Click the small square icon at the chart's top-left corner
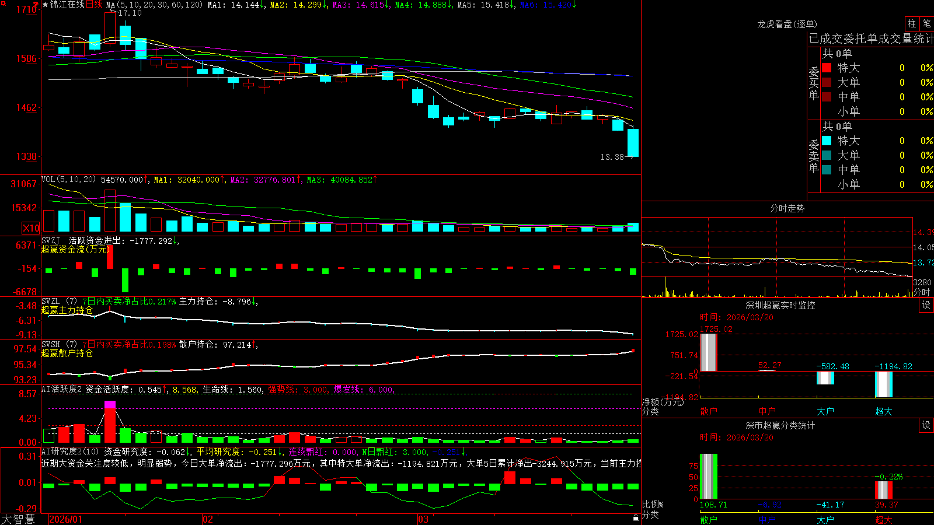This screenshot has height=525, width=934. [3, 3]
